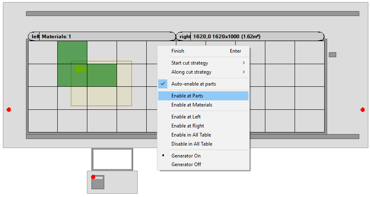370x197 pixels.
Task: Choose Enable at Right
Action: (x=203, y=126)
